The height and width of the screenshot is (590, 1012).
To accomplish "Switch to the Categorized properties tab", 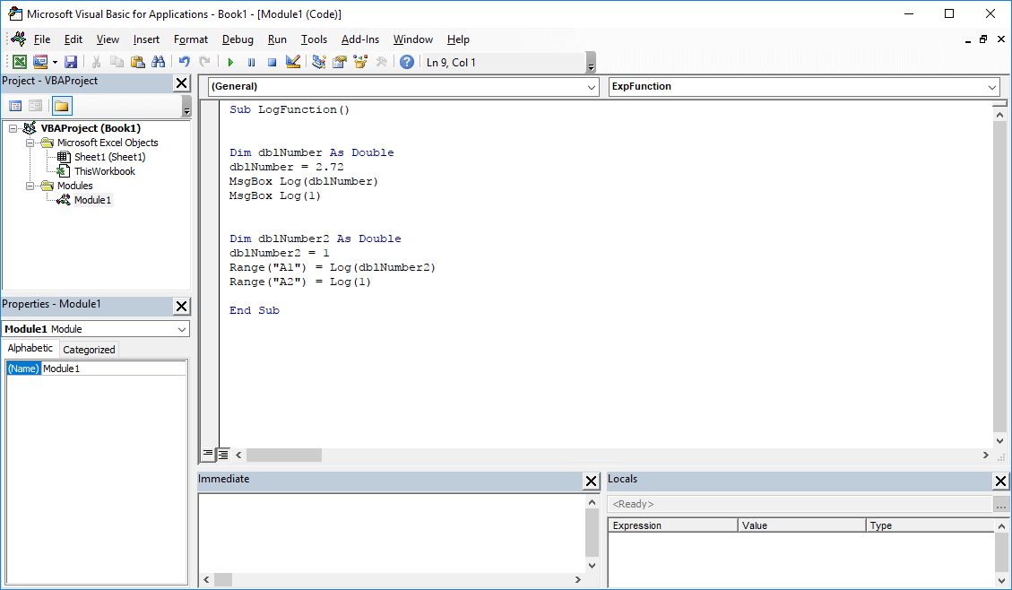I will 89,349.
